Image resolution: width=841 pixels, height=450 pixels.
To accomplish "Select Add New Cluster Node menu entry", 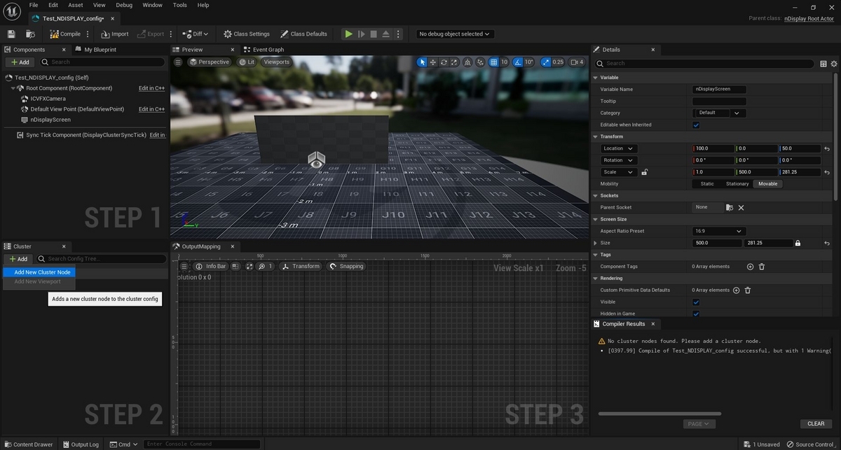I will click(x=42, y=272).
